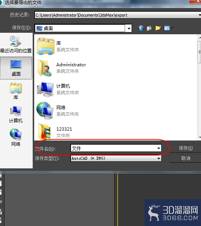Select the 网络 item in file list
This screenshot has width=201, height=226.
58,111
